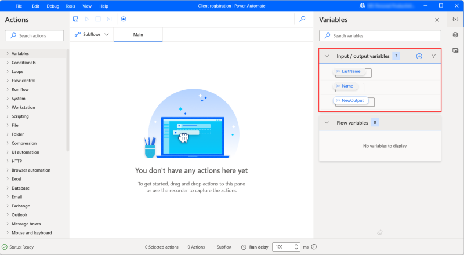Screen dimensions: 464x255
Task: Collapse the Input / output variables section
Action: tap(327, 56)
